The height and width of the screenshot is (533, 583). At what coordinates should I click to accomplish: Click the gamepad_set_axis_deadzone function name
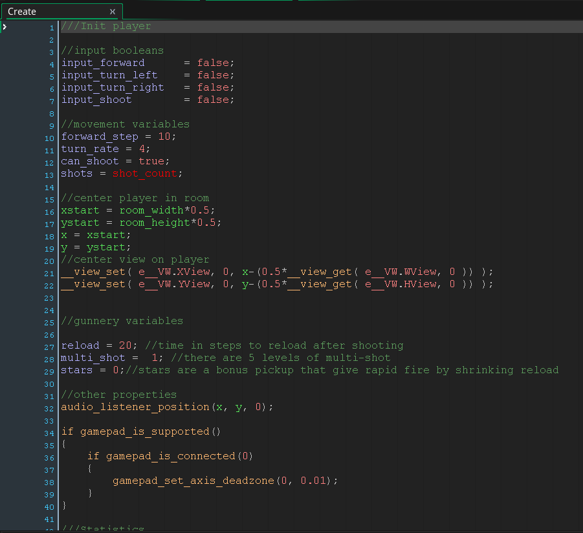coord(193,481)
